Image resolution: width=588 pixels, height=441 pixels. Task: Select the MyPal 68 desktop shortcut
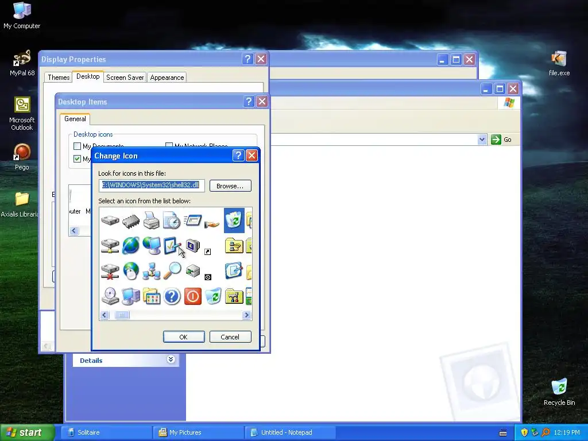click(22, 63)
